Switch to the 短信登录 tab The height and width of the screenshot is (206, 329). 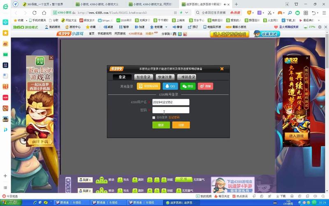pyautogui.click(x=144, y=77)
